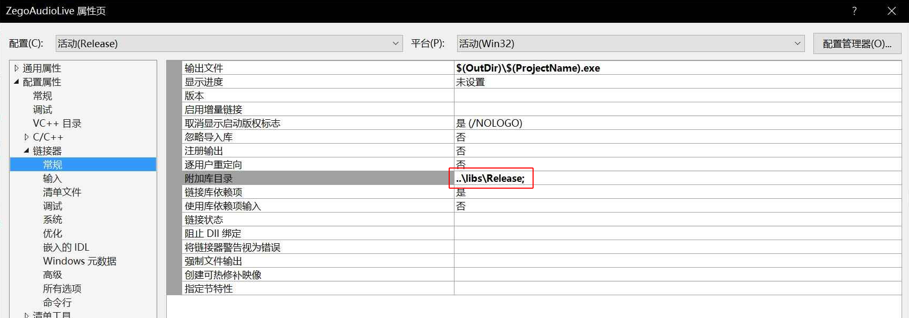The height and width of the screenshot is (318, 909).
Task: Select 调试 directly under 配置属性
Action: [x=42, y=110]
